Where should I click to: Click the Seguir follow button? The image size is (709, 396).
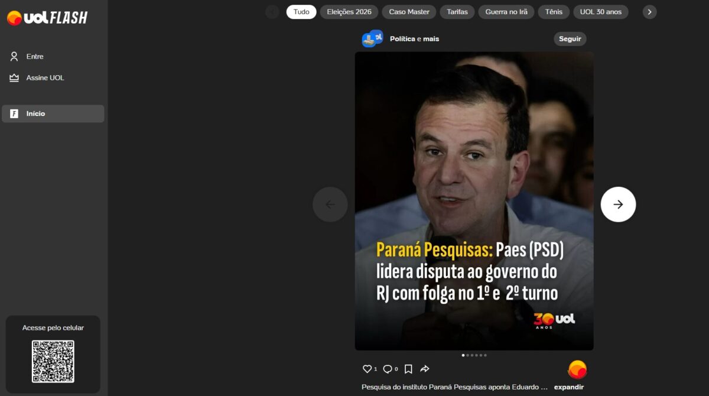[x=570, y=39]
